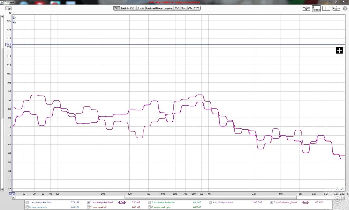Image resolution: width=349 pixels, height=210 pixels.
Task: Switch to the RT60 tab
Action: point(196,8)
